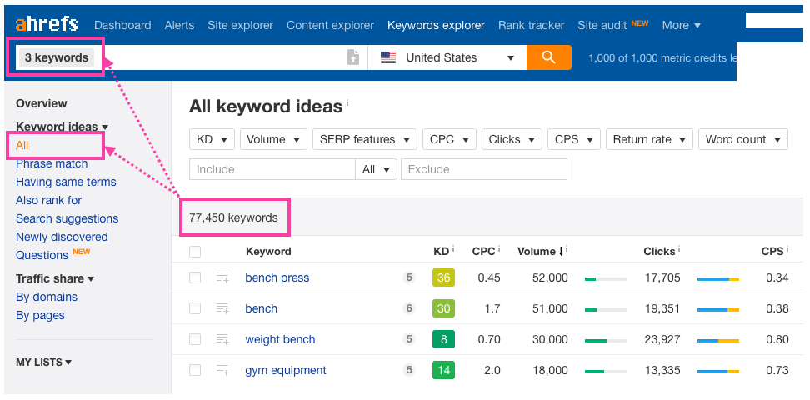Open the Overview sidebar item
Image resolution: width=810 pixels, height=400 pixels.
[x=42, y=103]
